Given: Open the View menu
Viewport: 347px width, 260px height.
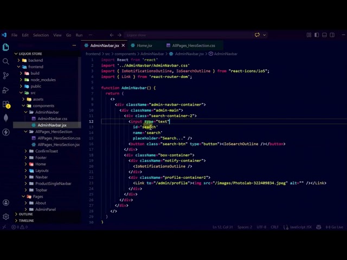Looking at the screenshot, I should [x=57, y=35].
